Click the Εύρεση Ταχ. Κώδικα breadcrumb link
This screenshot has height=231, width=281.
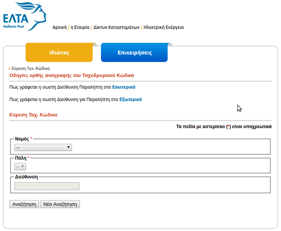31,69
